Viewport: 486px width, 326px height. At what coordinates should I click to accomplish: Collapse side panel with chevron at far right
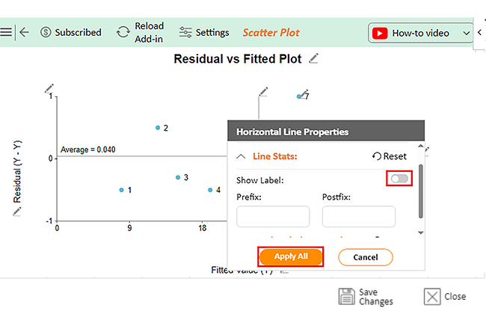click(x=479, y=32)
